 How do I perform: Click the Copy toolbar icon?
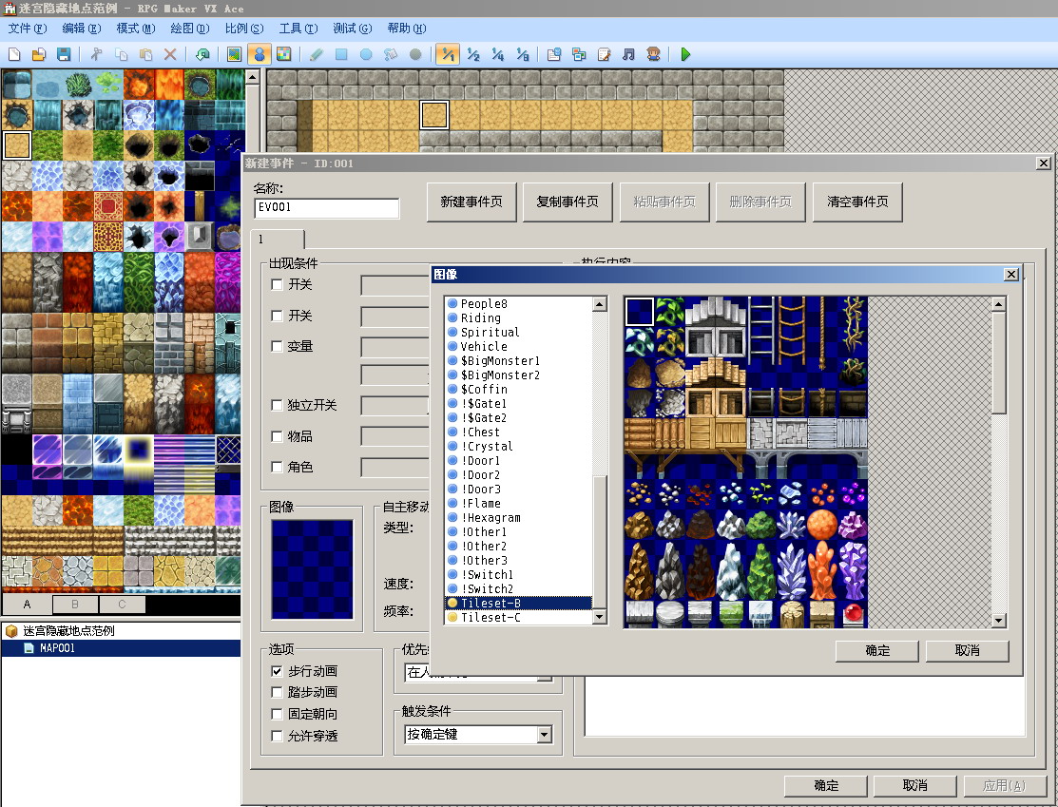(122, 54)
